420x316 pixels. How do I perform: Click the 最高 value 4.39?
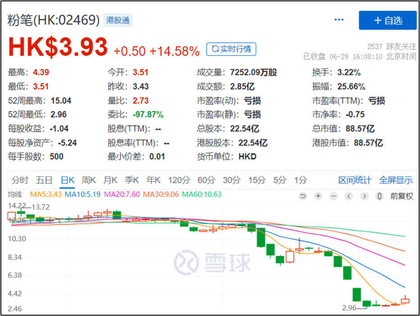(41, 72)
